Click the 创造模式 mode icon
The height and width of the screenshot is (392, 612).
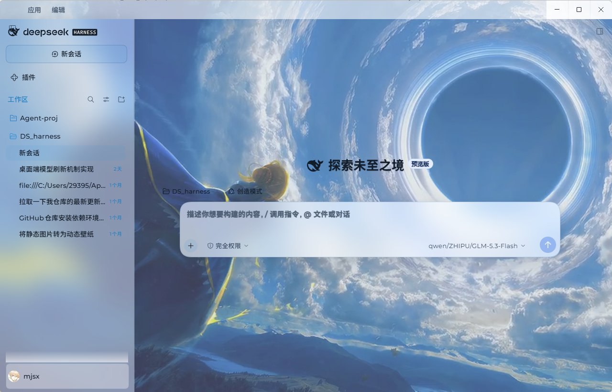(231, 191)
